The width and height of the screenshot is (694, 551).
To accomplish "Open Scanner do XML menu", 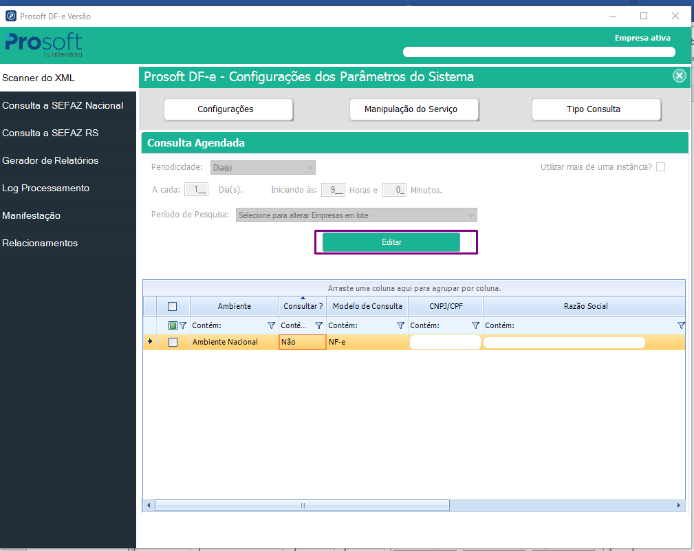I will [68, 78].
